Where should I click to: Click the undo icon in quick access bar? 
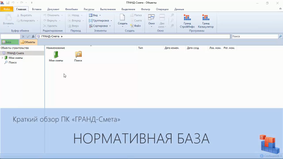pos(13,3)
